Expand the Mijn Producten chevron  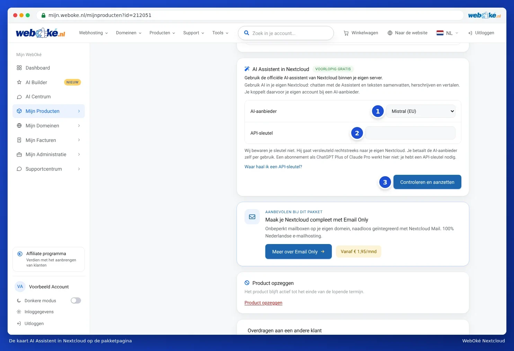(x=79, y=111)
